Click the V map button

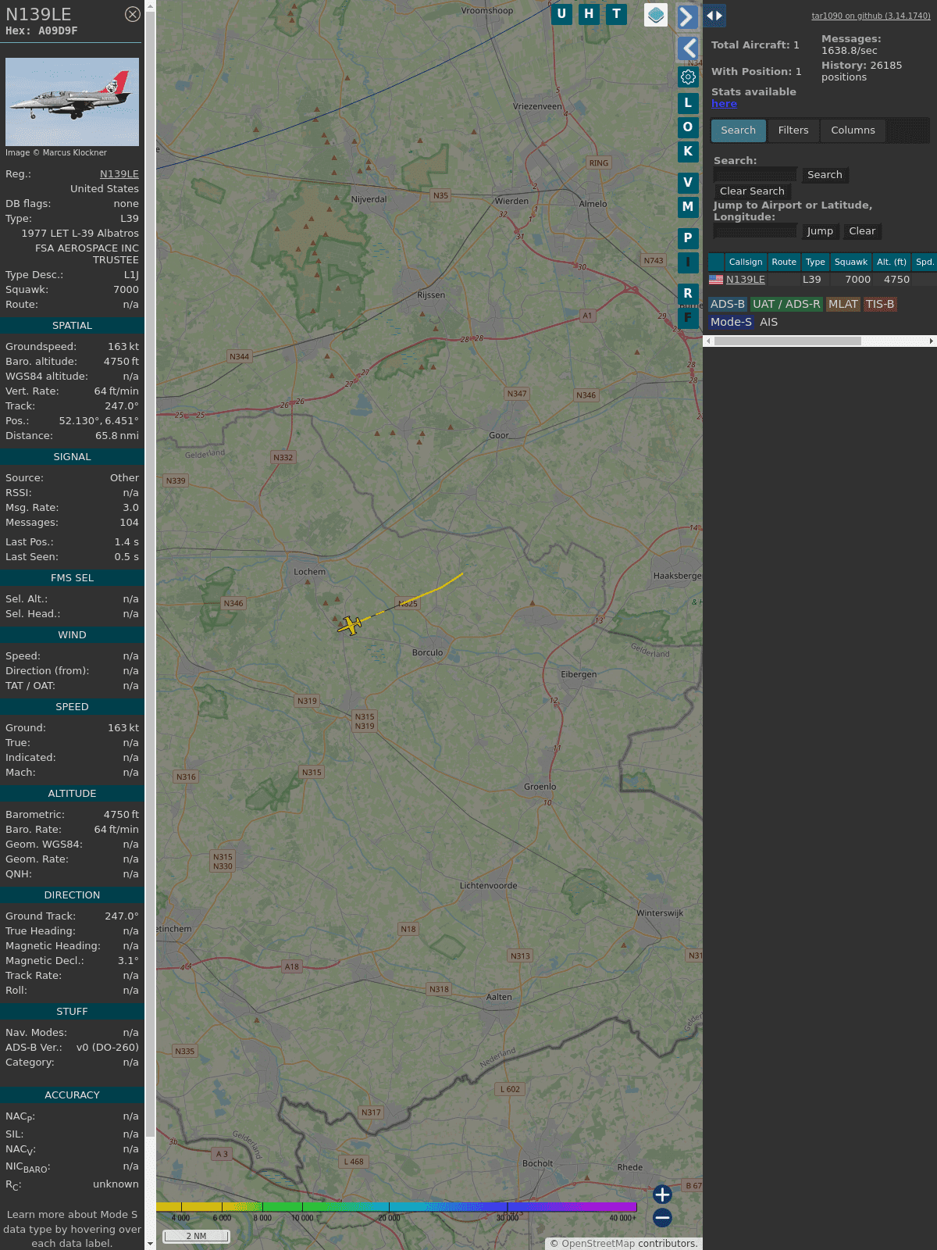coord(688,183)
